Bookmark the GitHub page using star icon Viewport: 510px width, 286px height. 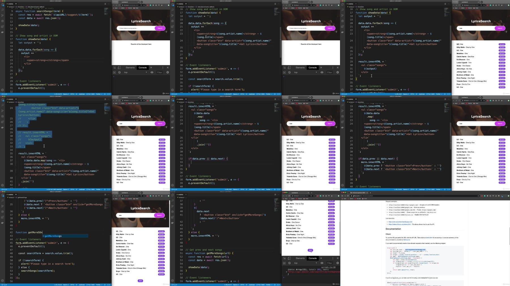coord(479,196)
